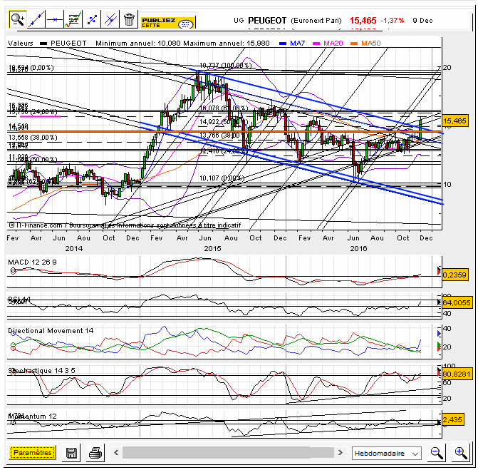Click the -1,37% variation value
The height and width of the screenshot is (470, 478).
click(393, 21)
